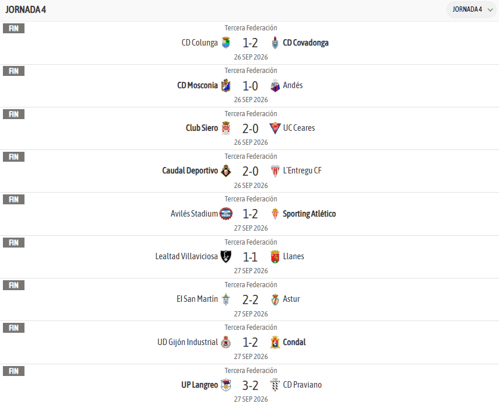
Task: Click the UC Ceares crest icon
Action: 275,128
